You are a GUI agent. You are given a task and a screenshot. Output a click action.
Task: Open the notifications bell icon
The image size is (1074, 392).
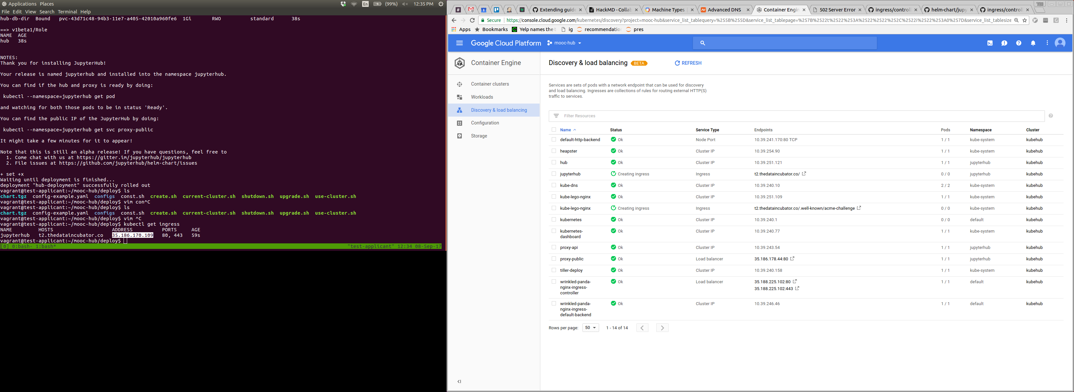click(1033, 43)
